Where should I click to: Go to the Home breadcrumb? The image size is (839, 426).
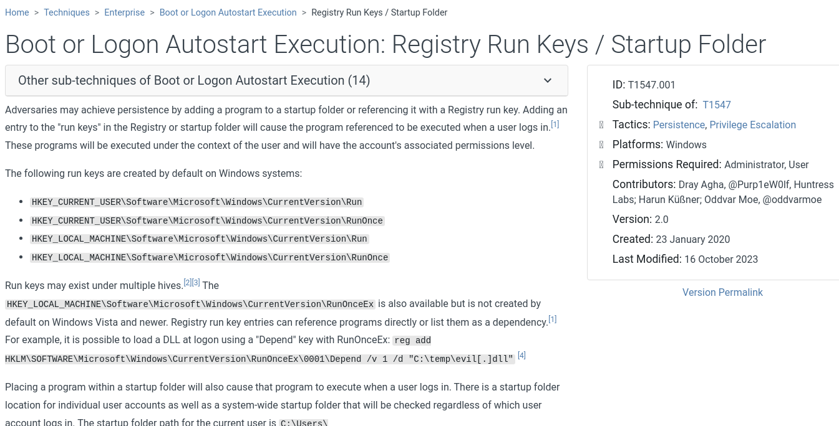tap(17, 12)
